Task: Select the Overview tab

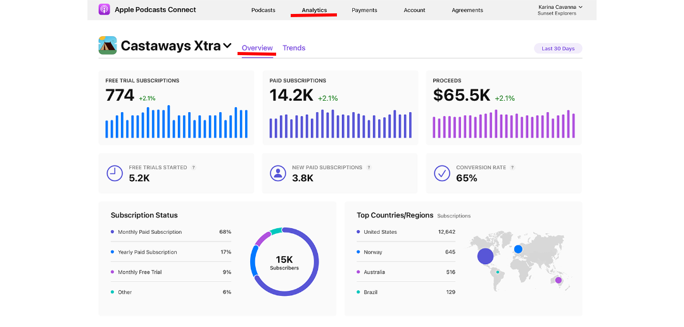Action: tap(257, 48)
